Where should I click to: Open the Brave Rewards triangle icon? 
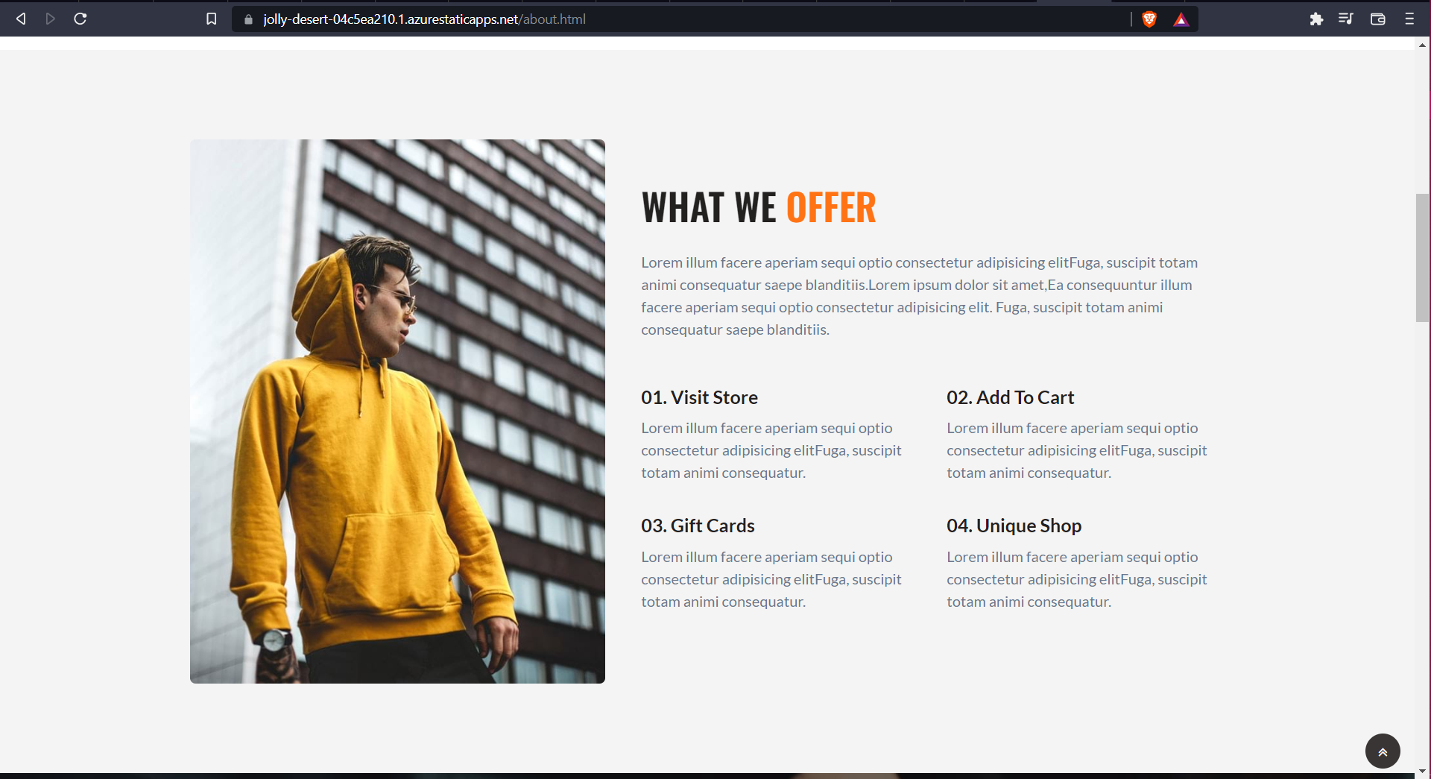(1181, 19)
